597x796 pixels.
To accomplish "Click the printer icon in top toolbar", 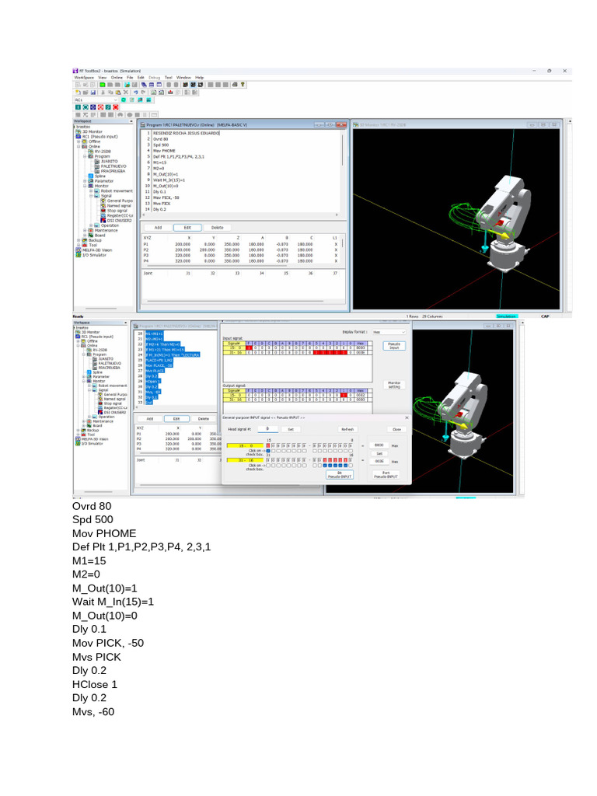I will (235, 85).
